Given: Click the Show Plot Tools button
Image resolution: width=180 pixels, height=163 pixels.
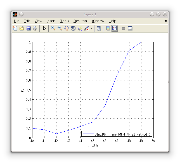Looking at the screenshot, I should click(x=130, y=28).
